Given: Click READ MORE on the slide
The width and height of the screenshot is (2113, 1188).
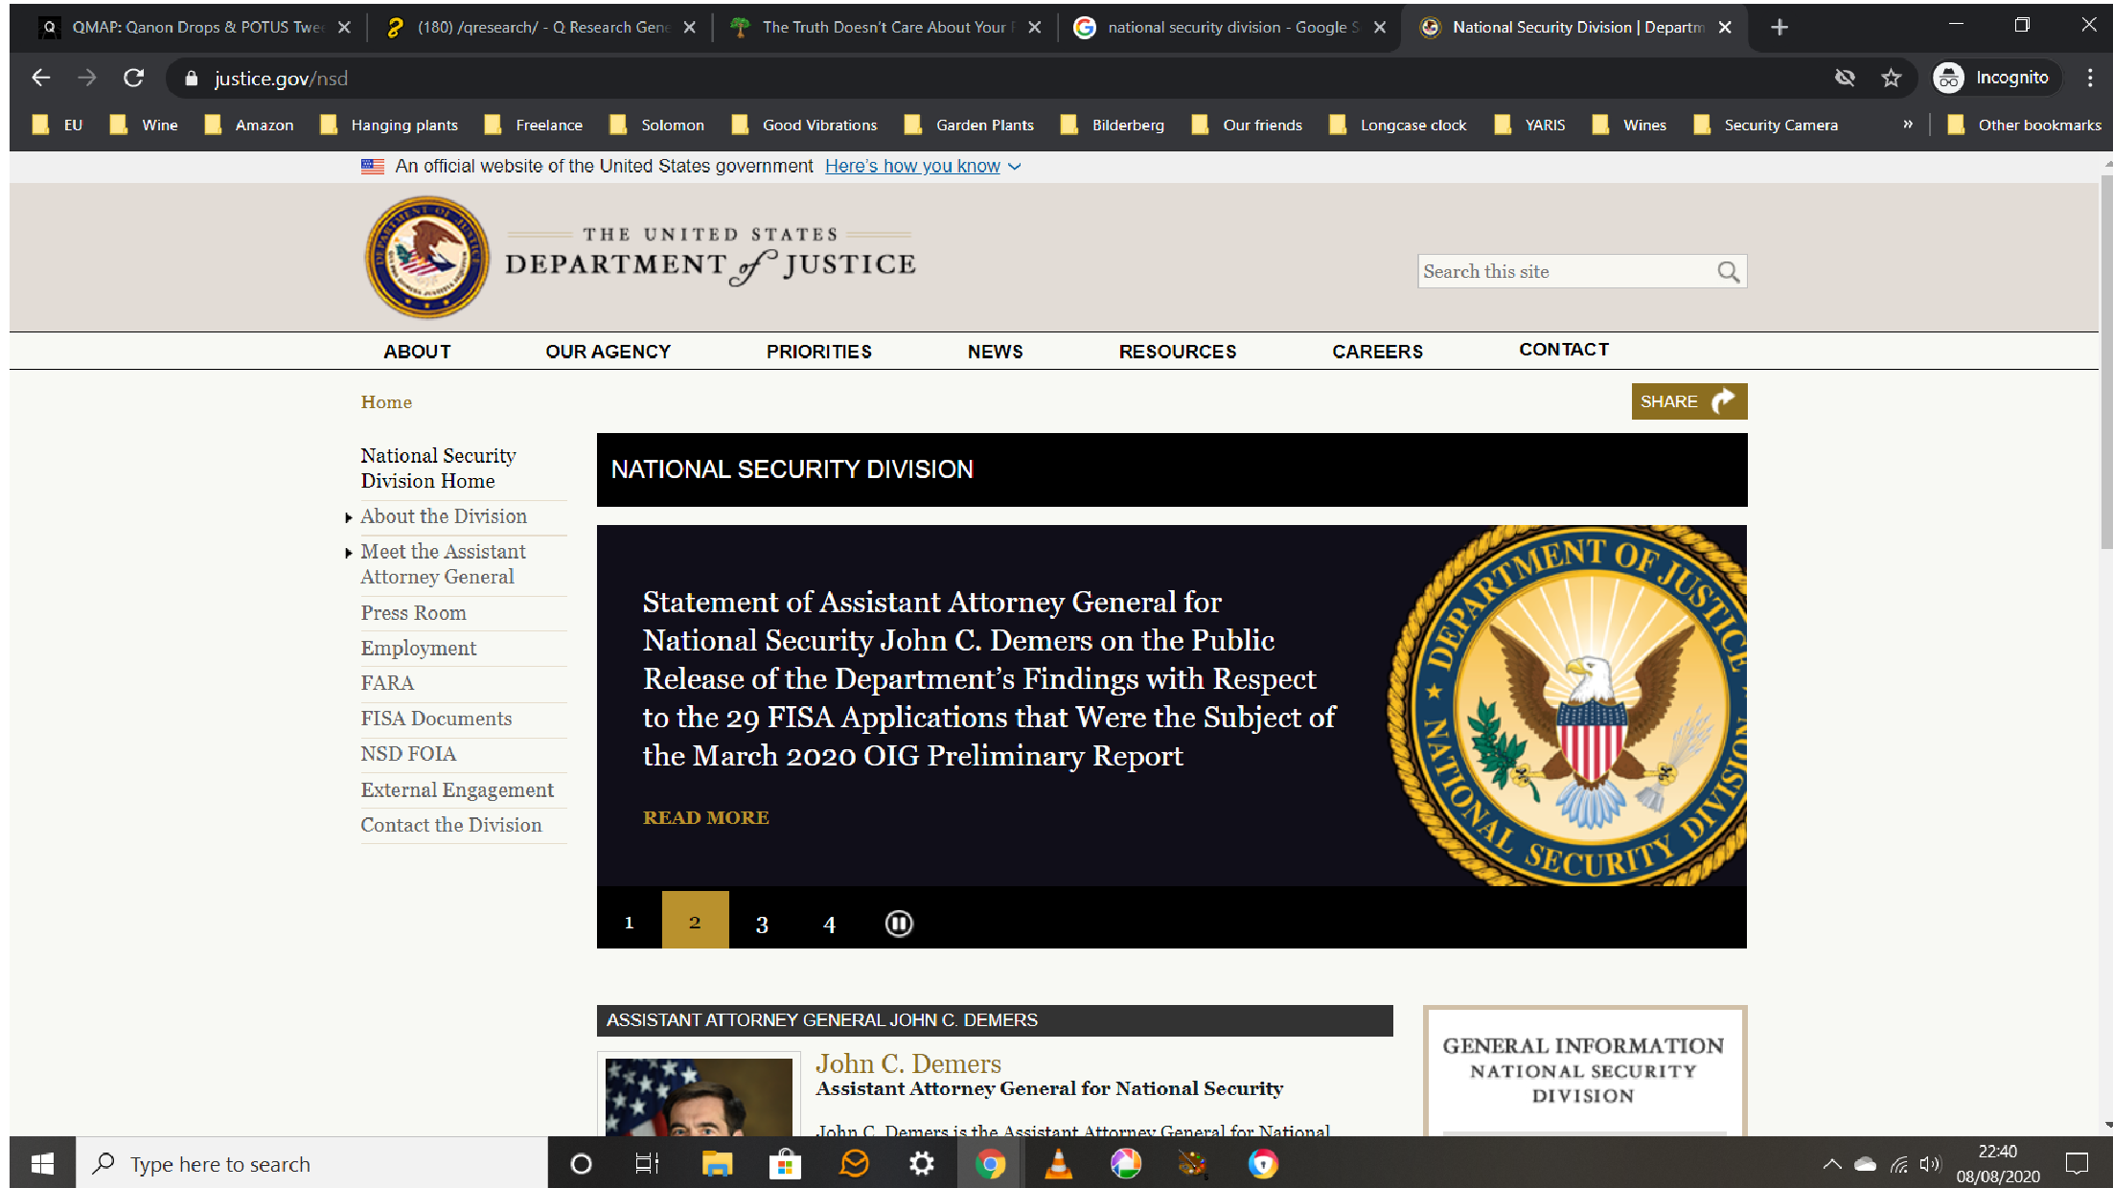Looking at the screenshot, I should [x=705, y=817].
